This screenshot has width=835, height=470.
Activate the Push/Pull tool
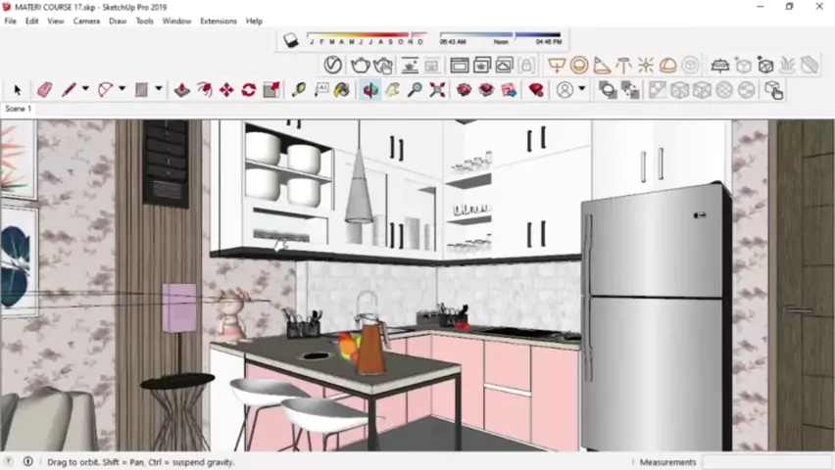pos(182,90)
